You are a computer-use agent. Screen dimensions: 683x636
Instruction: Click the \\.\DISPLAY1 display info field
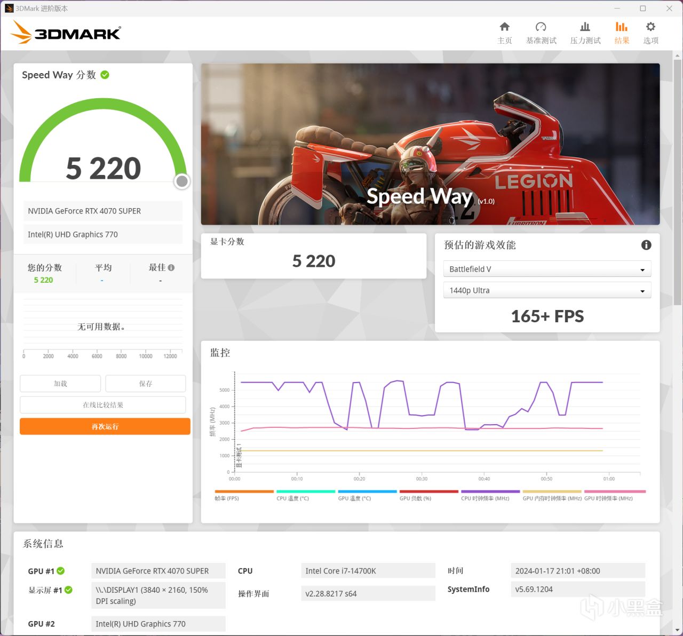(x=158, y=595)
